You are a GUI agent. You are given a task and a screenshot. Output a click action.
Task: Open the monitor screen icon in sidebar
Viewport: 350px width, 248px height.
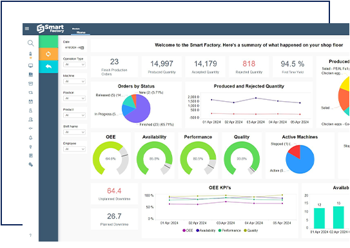coord(30,66)
